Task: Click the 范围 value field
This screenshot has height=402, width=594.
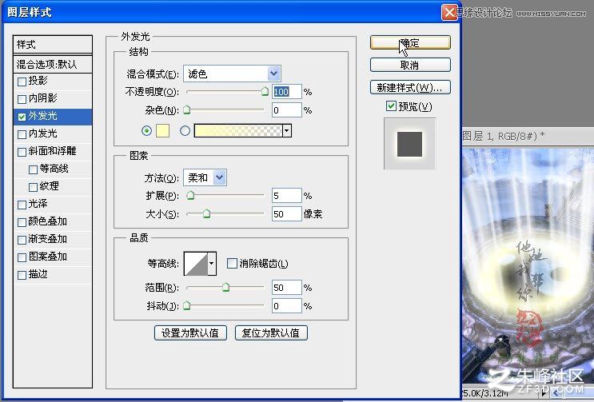Action: (x=287, y=288)
